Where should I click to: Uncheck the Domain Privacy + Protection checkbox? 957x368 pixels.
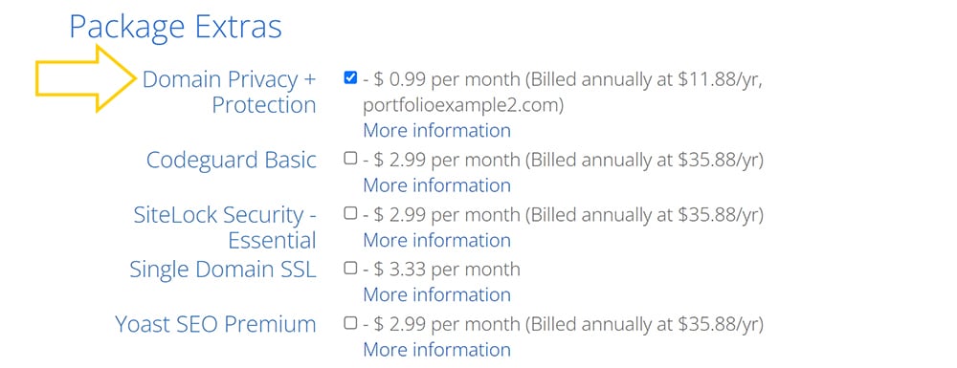350,78
